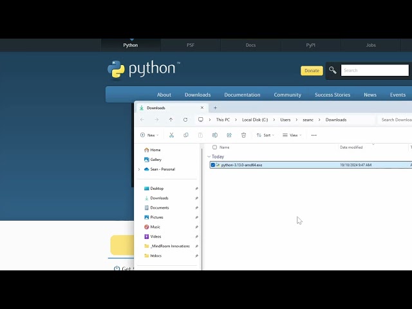Select the Docs top-bar tab
The image size is (412, 309).
tap(250, 45)
